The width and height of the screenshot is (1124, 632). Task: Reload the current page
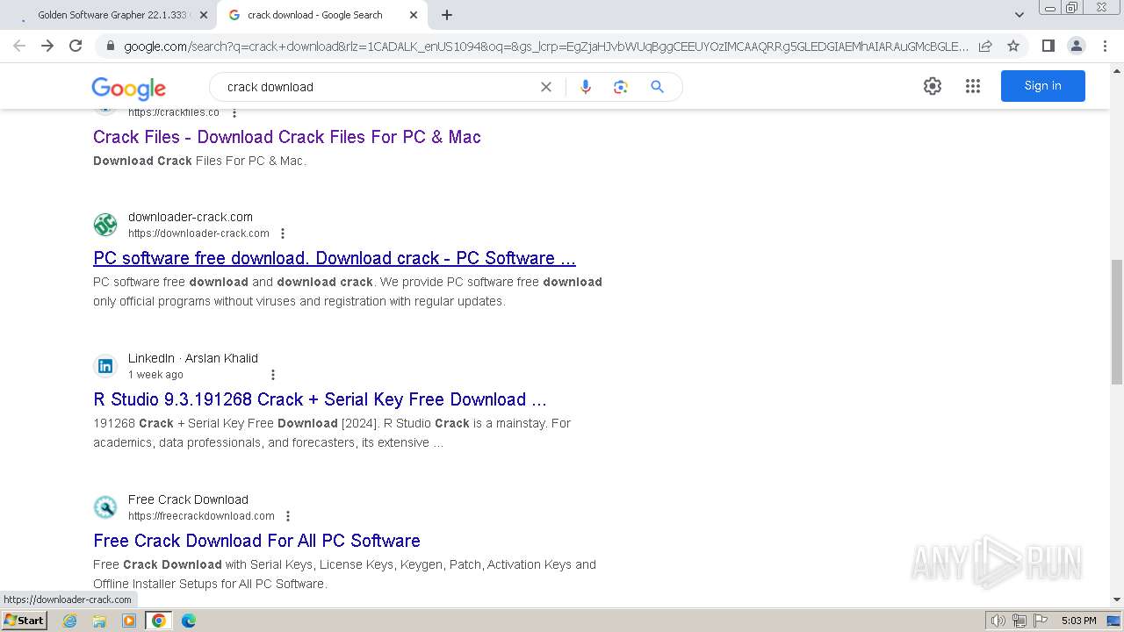click(76, 46)
